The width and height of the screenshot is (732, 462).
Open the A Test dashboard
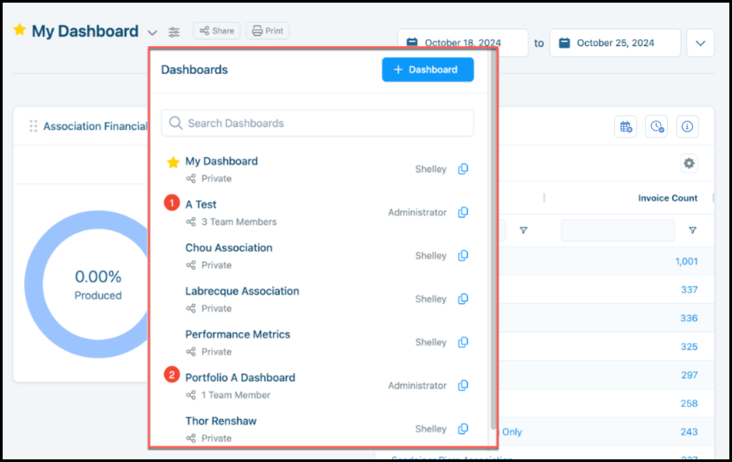point(201,204)
